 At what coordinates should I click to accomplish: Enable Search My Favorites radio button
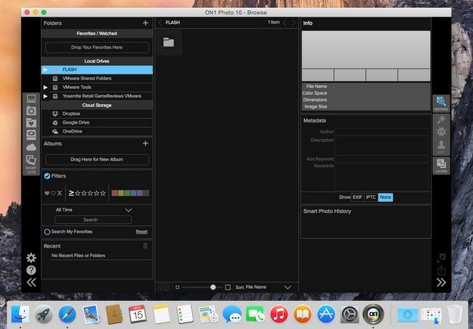(x=47, y=231)
